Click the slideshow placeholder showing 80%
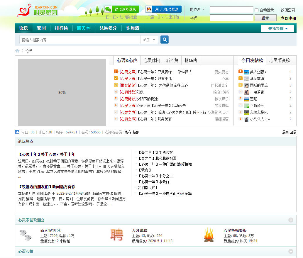The image size is (303, 258). [62, 92]
